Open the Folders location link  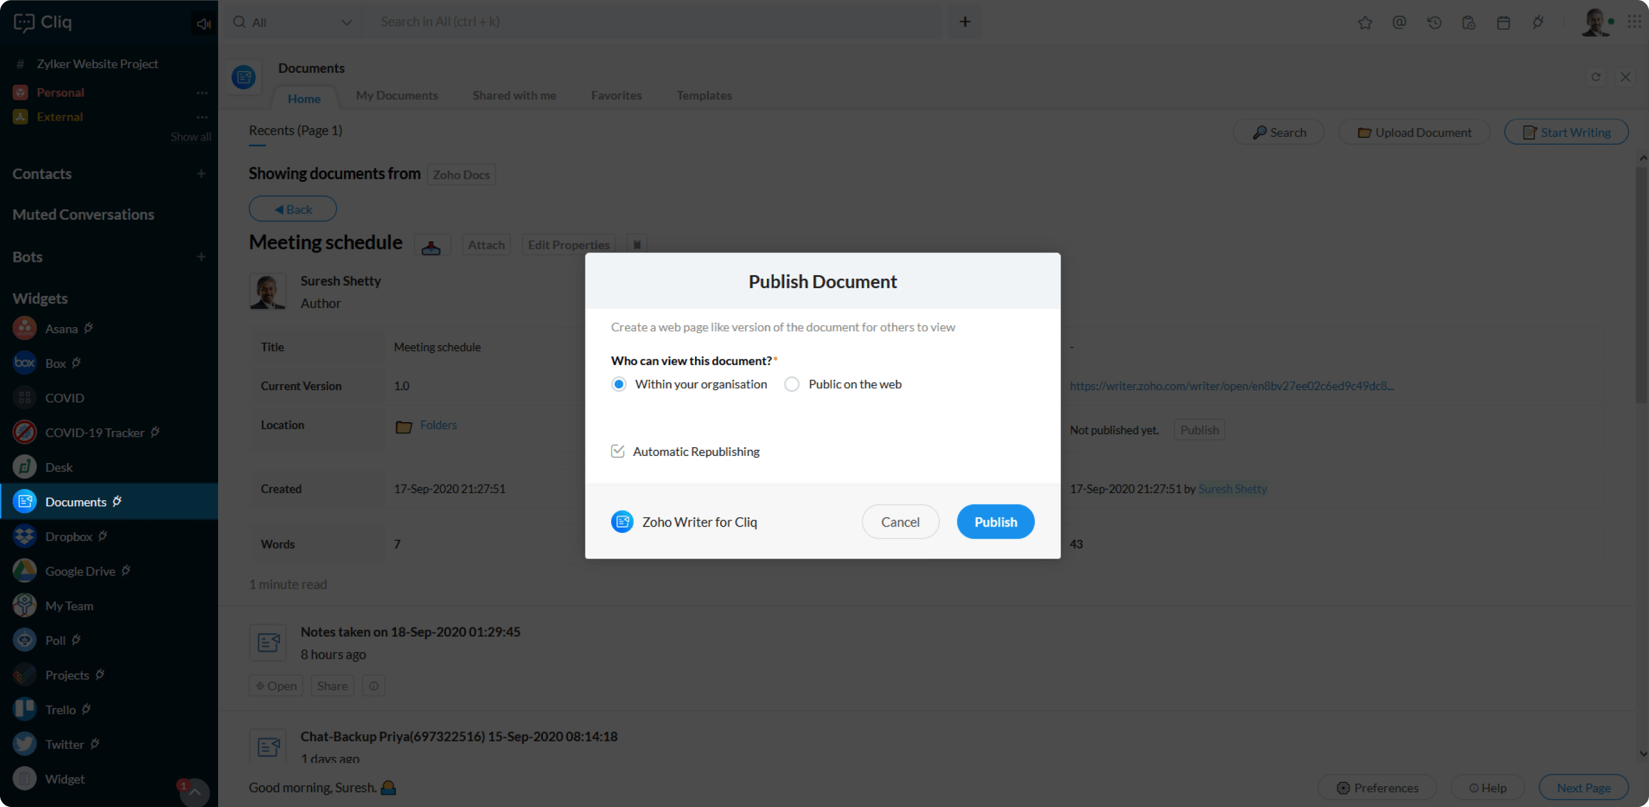click(438, 425)
